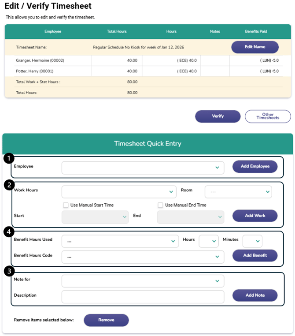
Task: Open the benefit Hours dropdown
Action: point(209,241)
